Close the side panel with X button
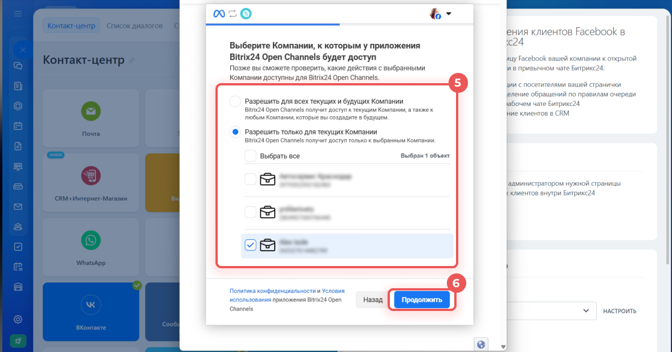 point(23,50)
